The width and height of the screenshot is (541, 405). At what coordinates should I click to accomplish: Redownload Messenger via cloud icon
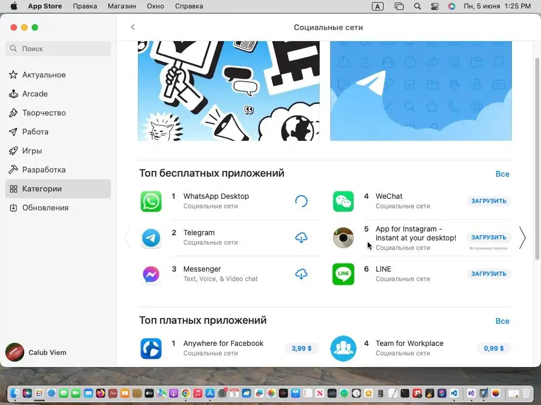(301, 274)
